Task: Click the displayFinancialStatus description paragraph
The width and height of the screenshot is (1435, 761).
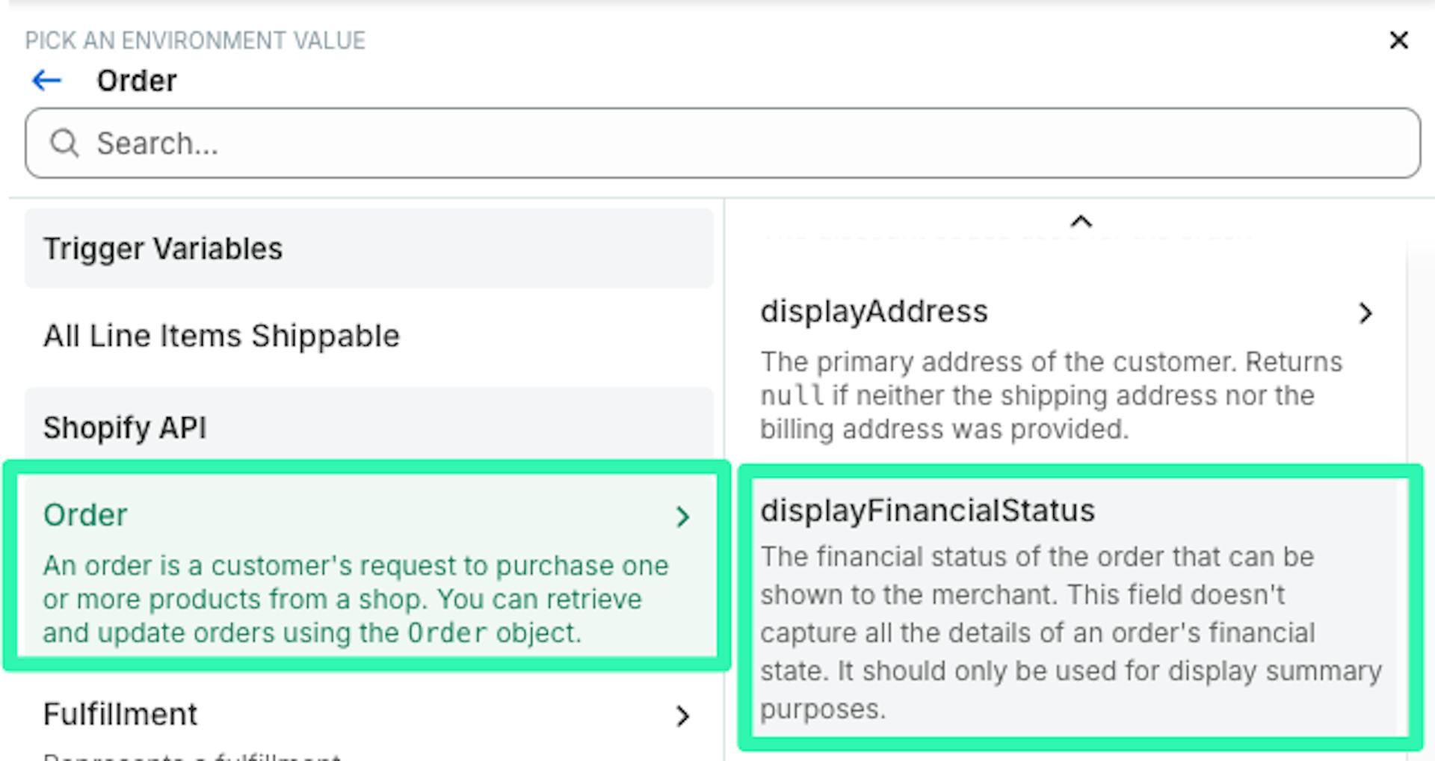Action: point(1070,632)
